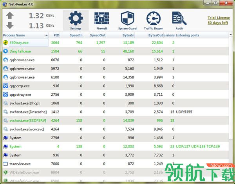Click the qqpcrtp.exe shield icon
Screen dimensions: 235x184
[5, 86]
